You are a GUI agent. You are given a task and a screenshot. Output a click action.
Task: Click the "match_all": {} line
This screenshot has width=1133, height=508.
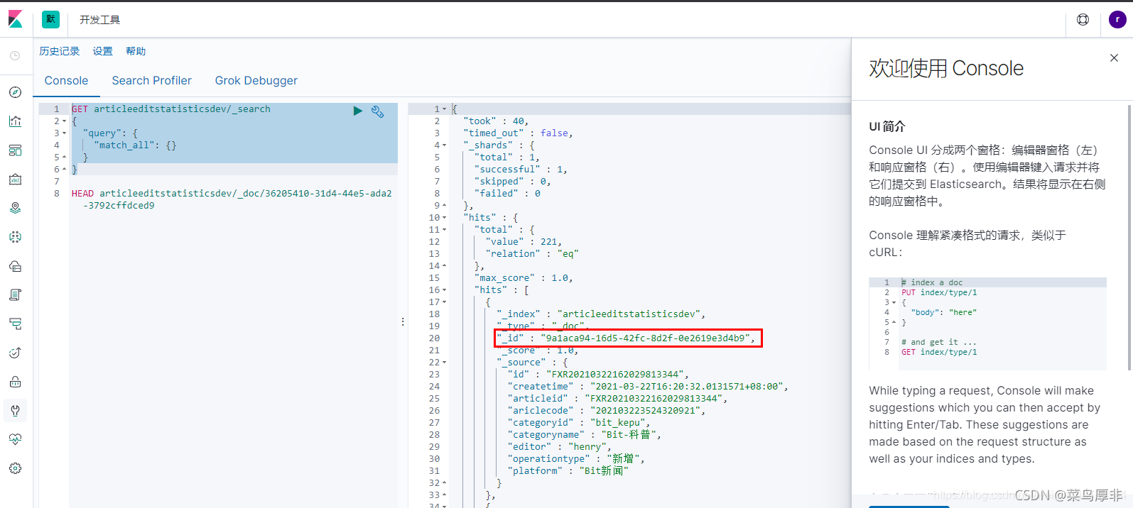point(135,145)
